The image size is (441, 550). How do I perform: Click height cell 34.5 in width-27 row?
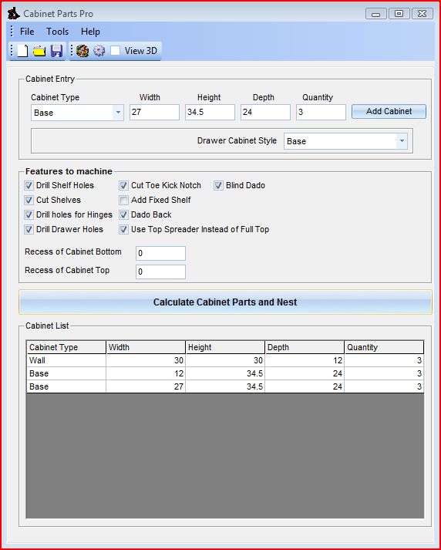click(x=225, y=386)
